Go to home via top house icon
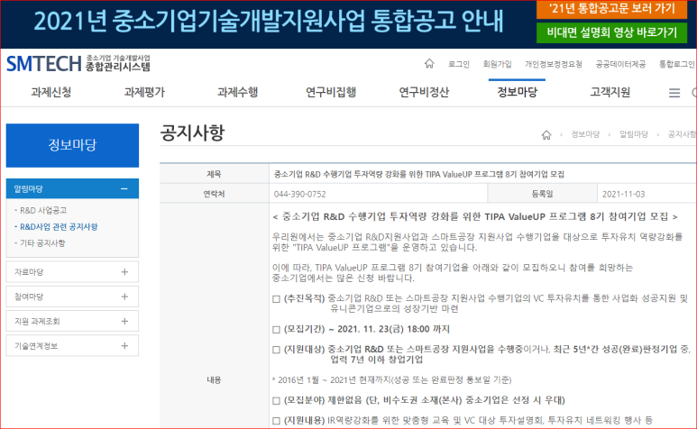This screenshot has width=697, height=429. point(429,63)
